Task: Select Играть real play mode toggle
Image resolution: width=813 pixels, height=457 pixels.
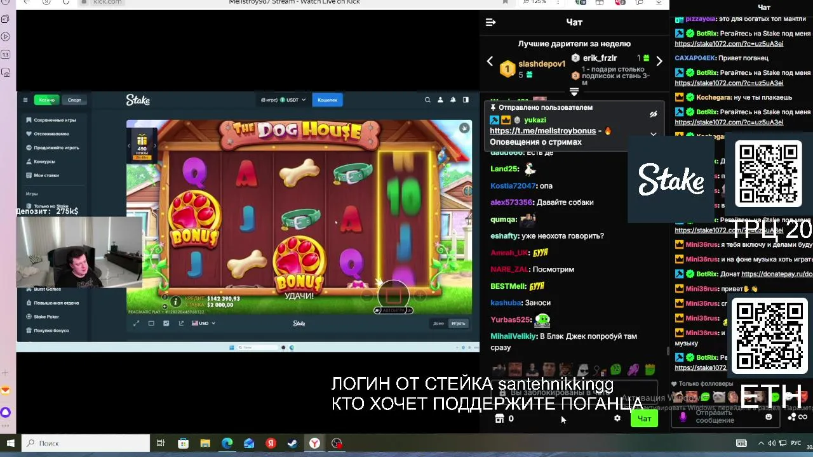Action: coord(458,323)
